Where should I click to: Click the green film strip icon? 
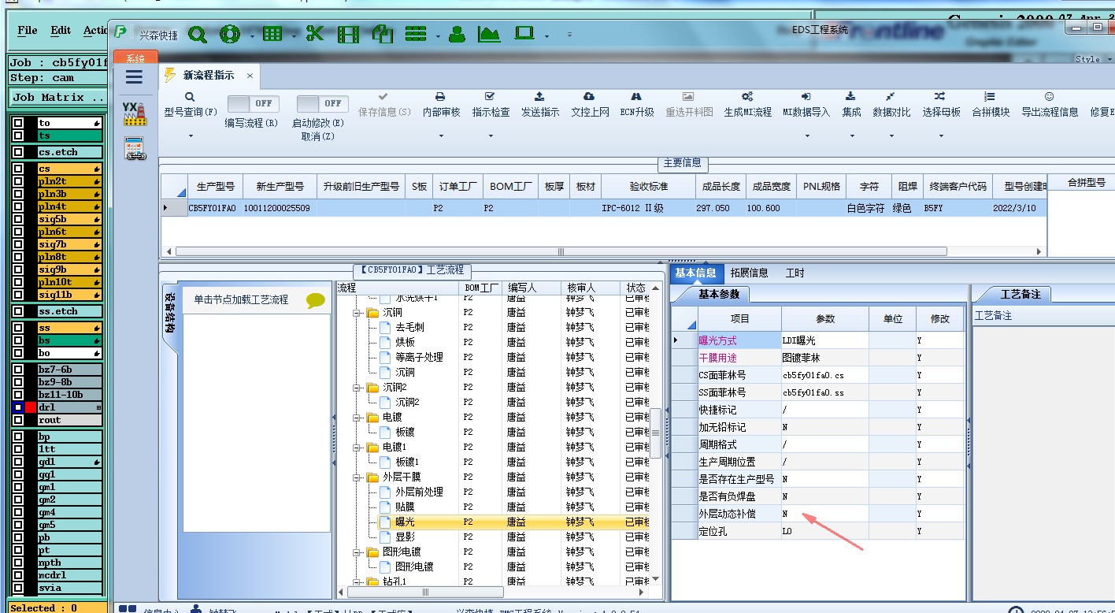click(x=348, y=34)
